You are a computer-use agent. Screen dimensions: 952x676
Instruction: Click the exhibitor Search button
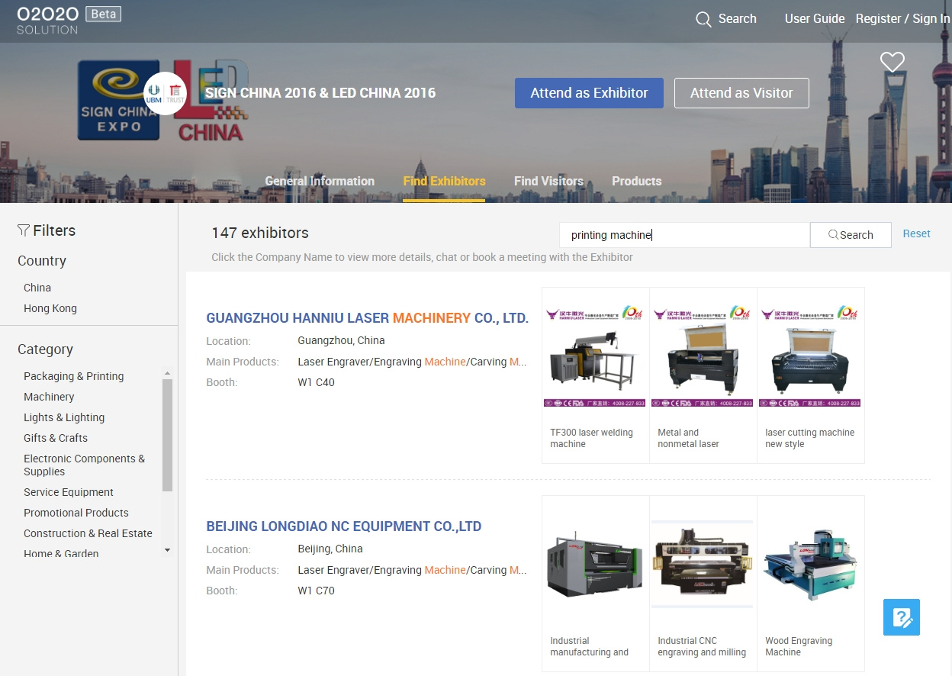[851, 235]
